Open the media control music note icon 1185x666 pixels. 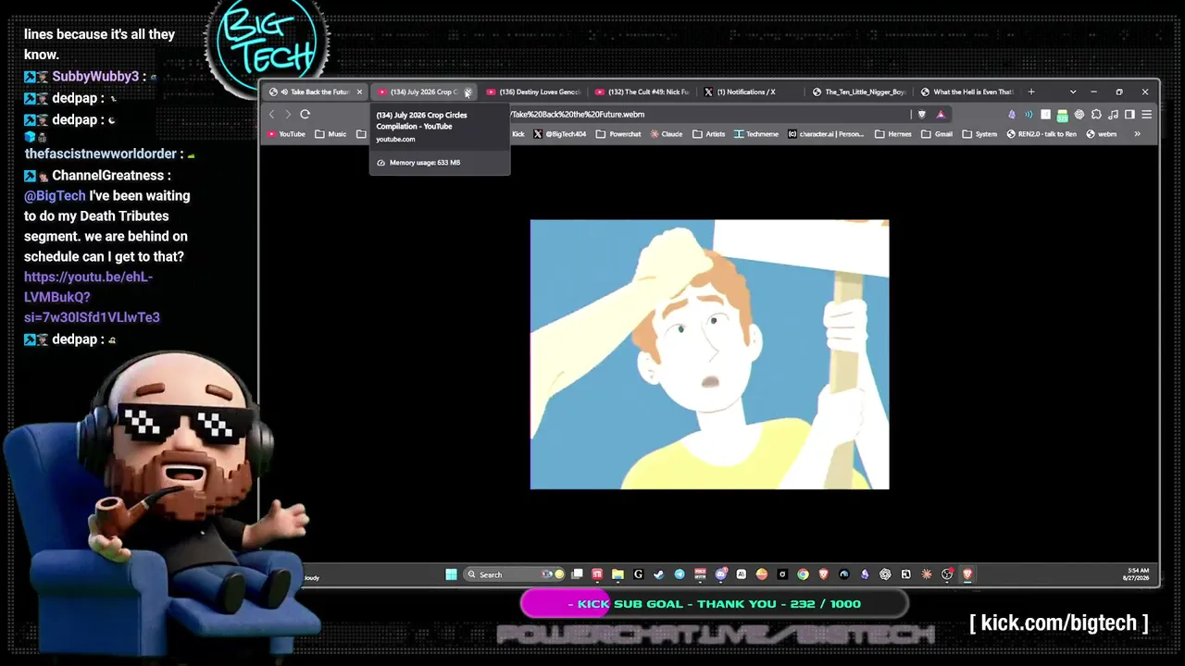(1113, 115)
